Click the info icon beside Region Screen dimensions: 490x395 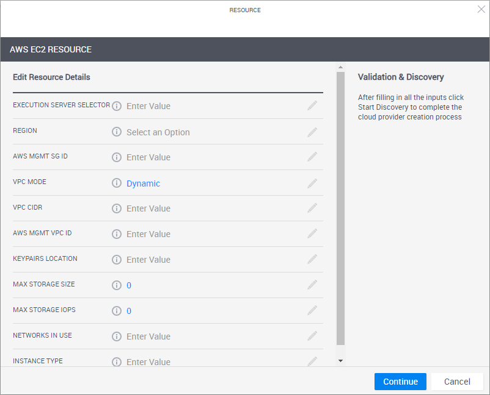[x=117, y=132]
